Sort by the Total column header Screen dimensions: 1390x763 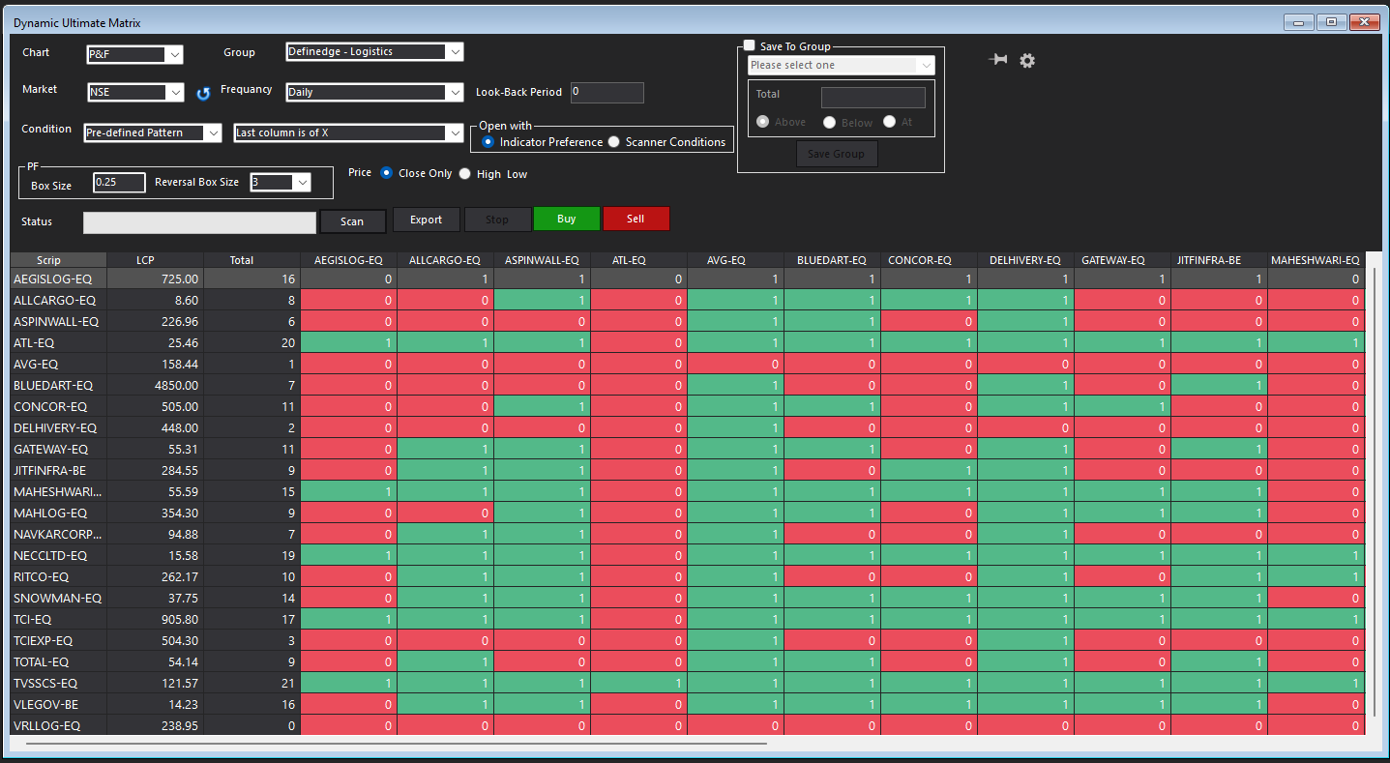pyautogui.click(x=251, y=260)
